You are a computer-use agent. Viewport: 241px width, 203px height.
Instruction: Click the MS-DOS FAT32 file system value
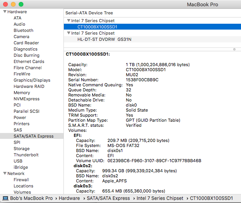pyautogui.click(x=123, y=145)
